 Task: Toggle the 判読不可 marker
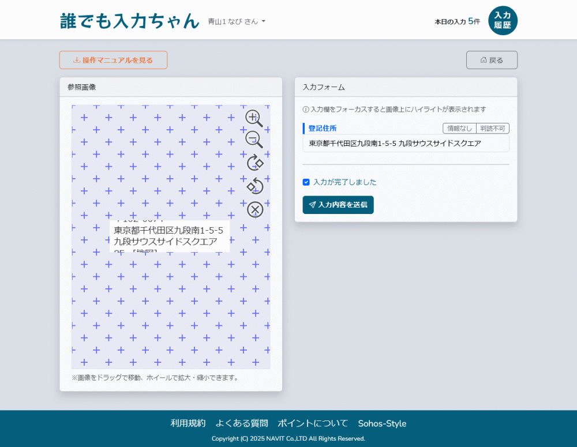[494, 128]
